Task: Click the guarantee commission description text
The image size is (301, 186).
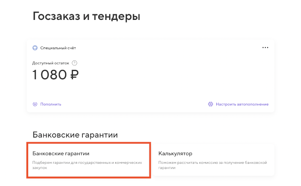Action: 213,165
